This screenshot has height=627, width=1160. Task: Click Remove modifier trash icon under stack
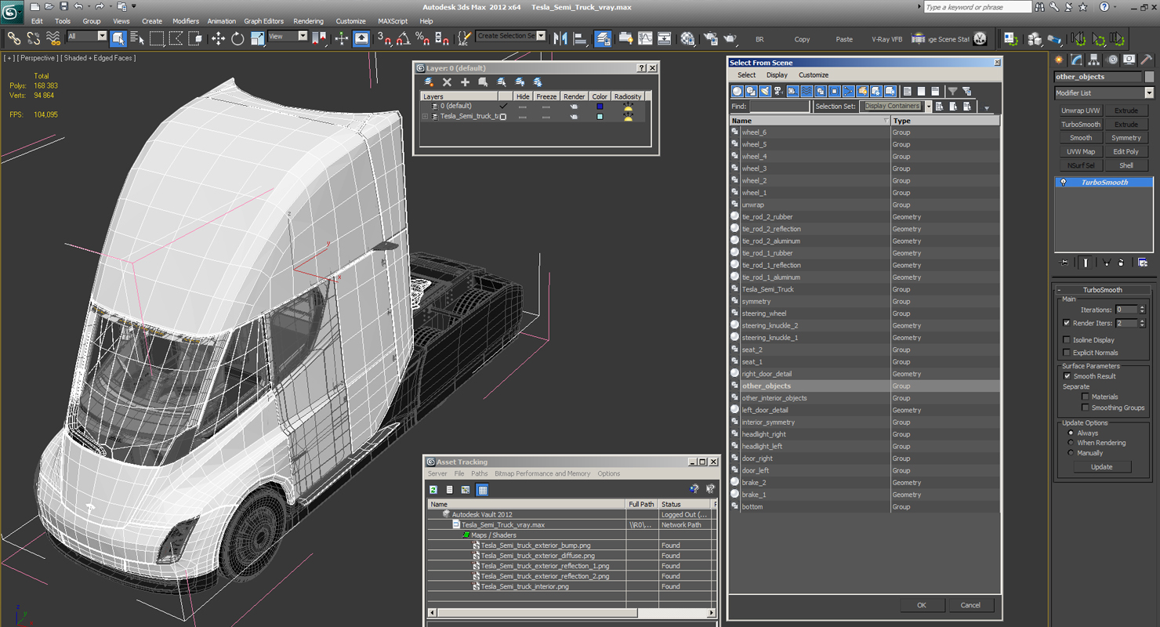[1121, 263]
